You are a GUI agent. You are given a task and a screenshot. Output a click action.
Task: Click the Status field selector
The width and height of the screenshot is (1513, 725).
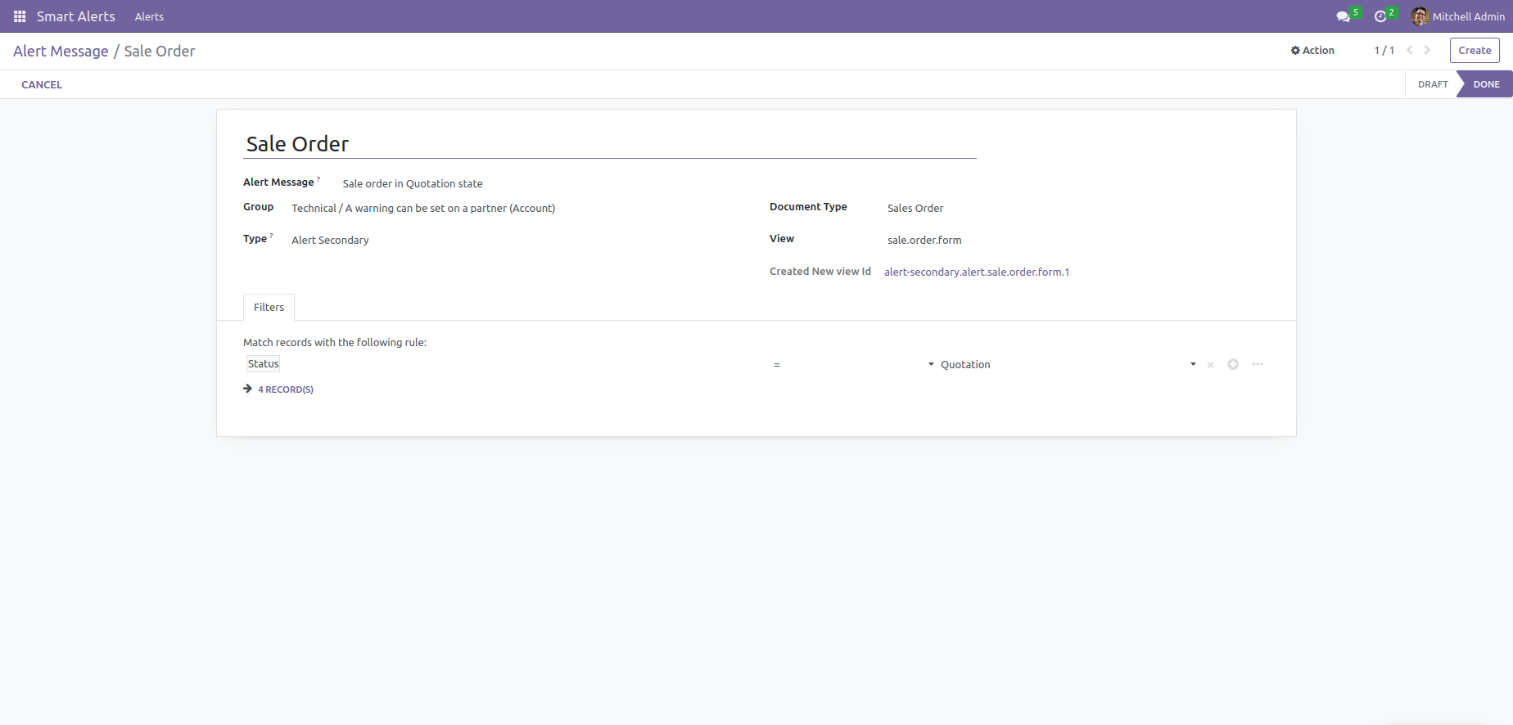pyautogui.click(x=264, y=364)
